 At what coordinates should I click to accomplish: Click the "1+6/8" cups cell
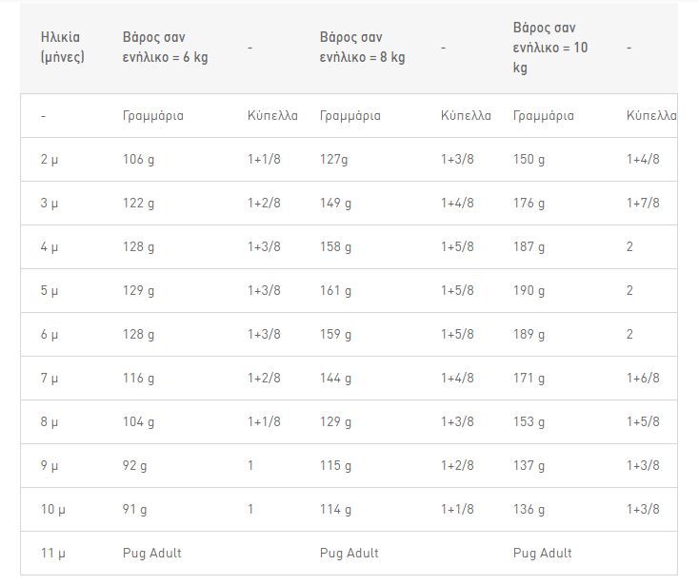(x=643, y=378)
